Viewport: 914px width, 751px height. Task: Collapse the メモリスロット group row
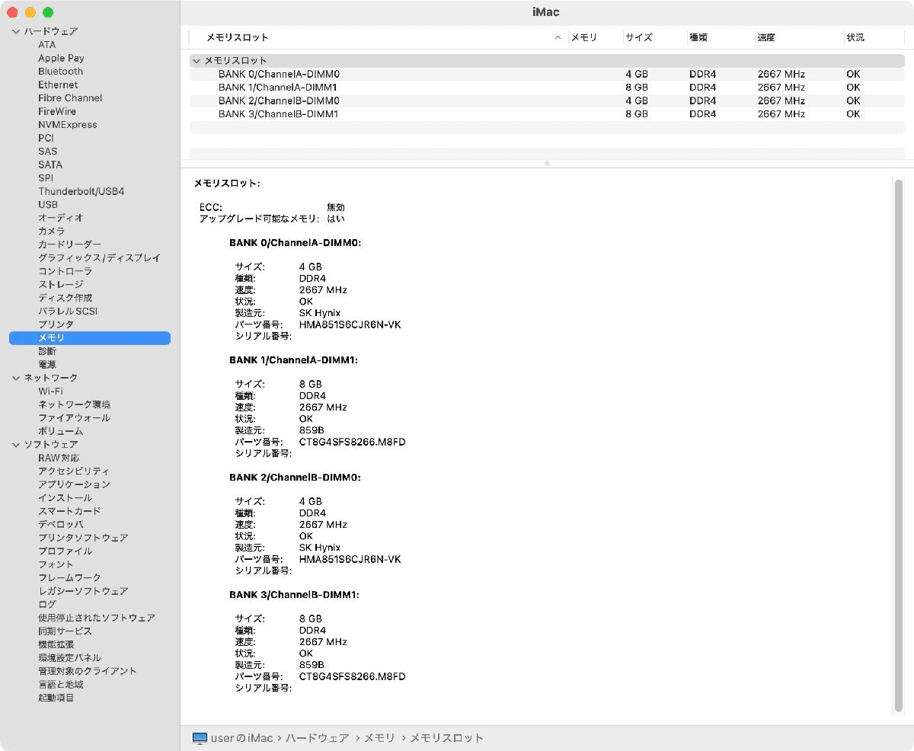pyautogui.click(x=197, y=60)
